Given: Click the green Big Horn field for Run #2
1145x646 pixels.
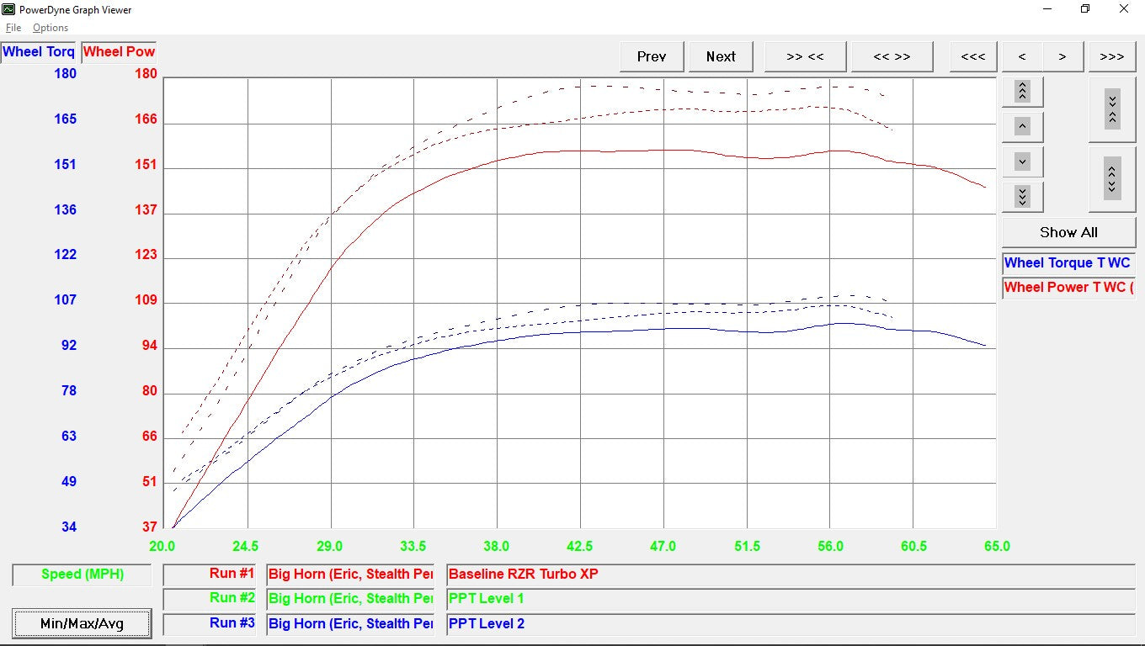Looking at the screenshot, I should [350, 600].
